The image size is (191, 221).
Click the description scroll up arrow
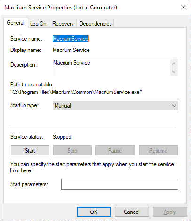pyautogui.click(x=174, y=64)
